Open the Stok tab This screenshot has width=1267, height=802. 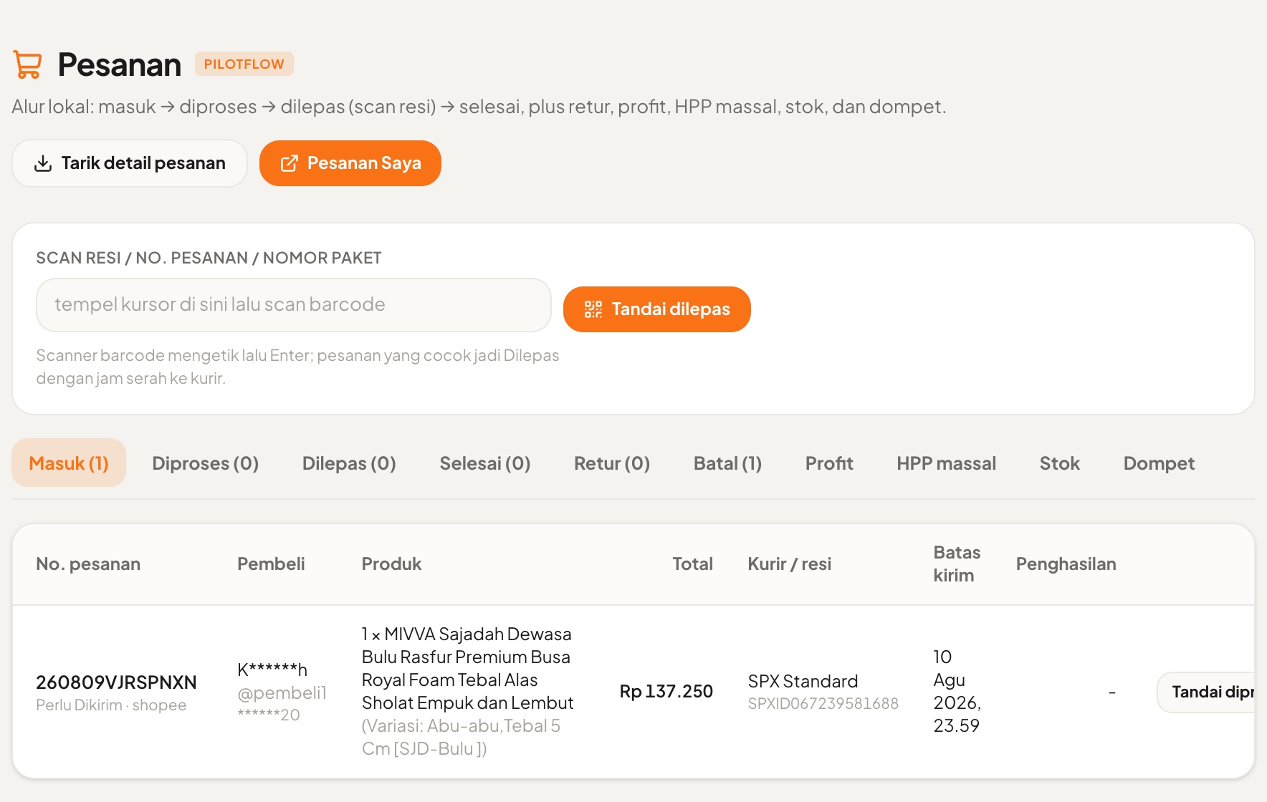coord(1059,463)
